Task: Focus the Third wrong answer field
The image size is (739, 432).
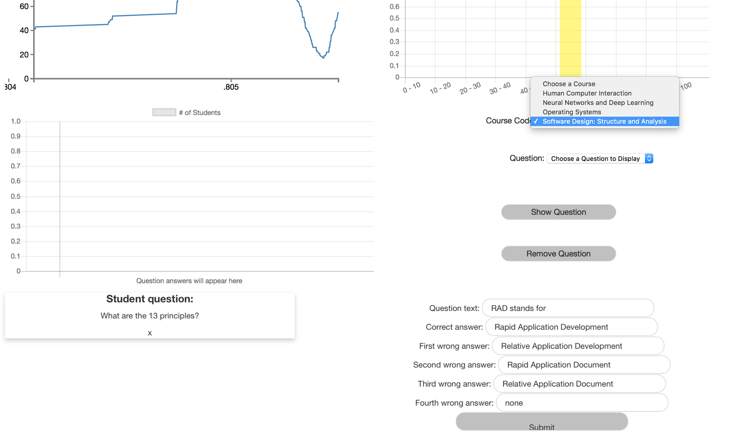Action: click(x=579, y=384)
